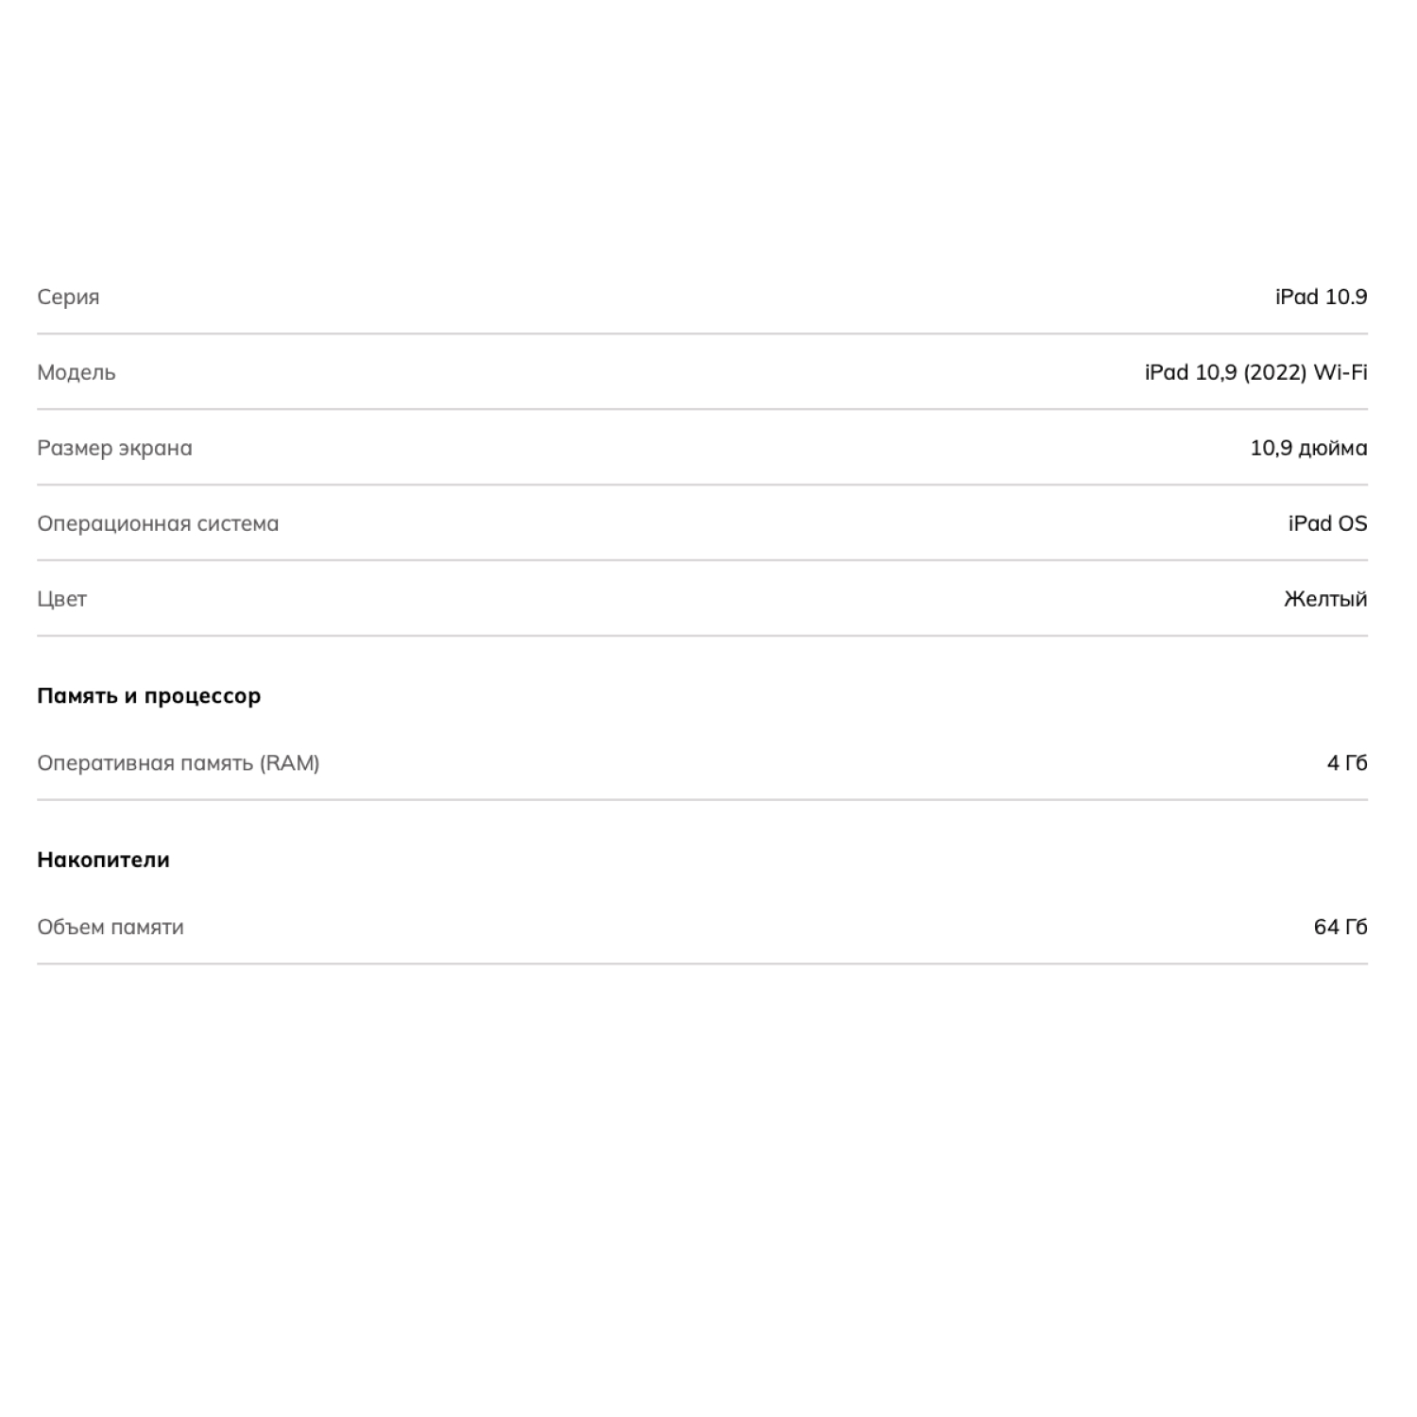Click the "Серия" row label
Screen dimensions: 1417x1417
click(68, 297)
